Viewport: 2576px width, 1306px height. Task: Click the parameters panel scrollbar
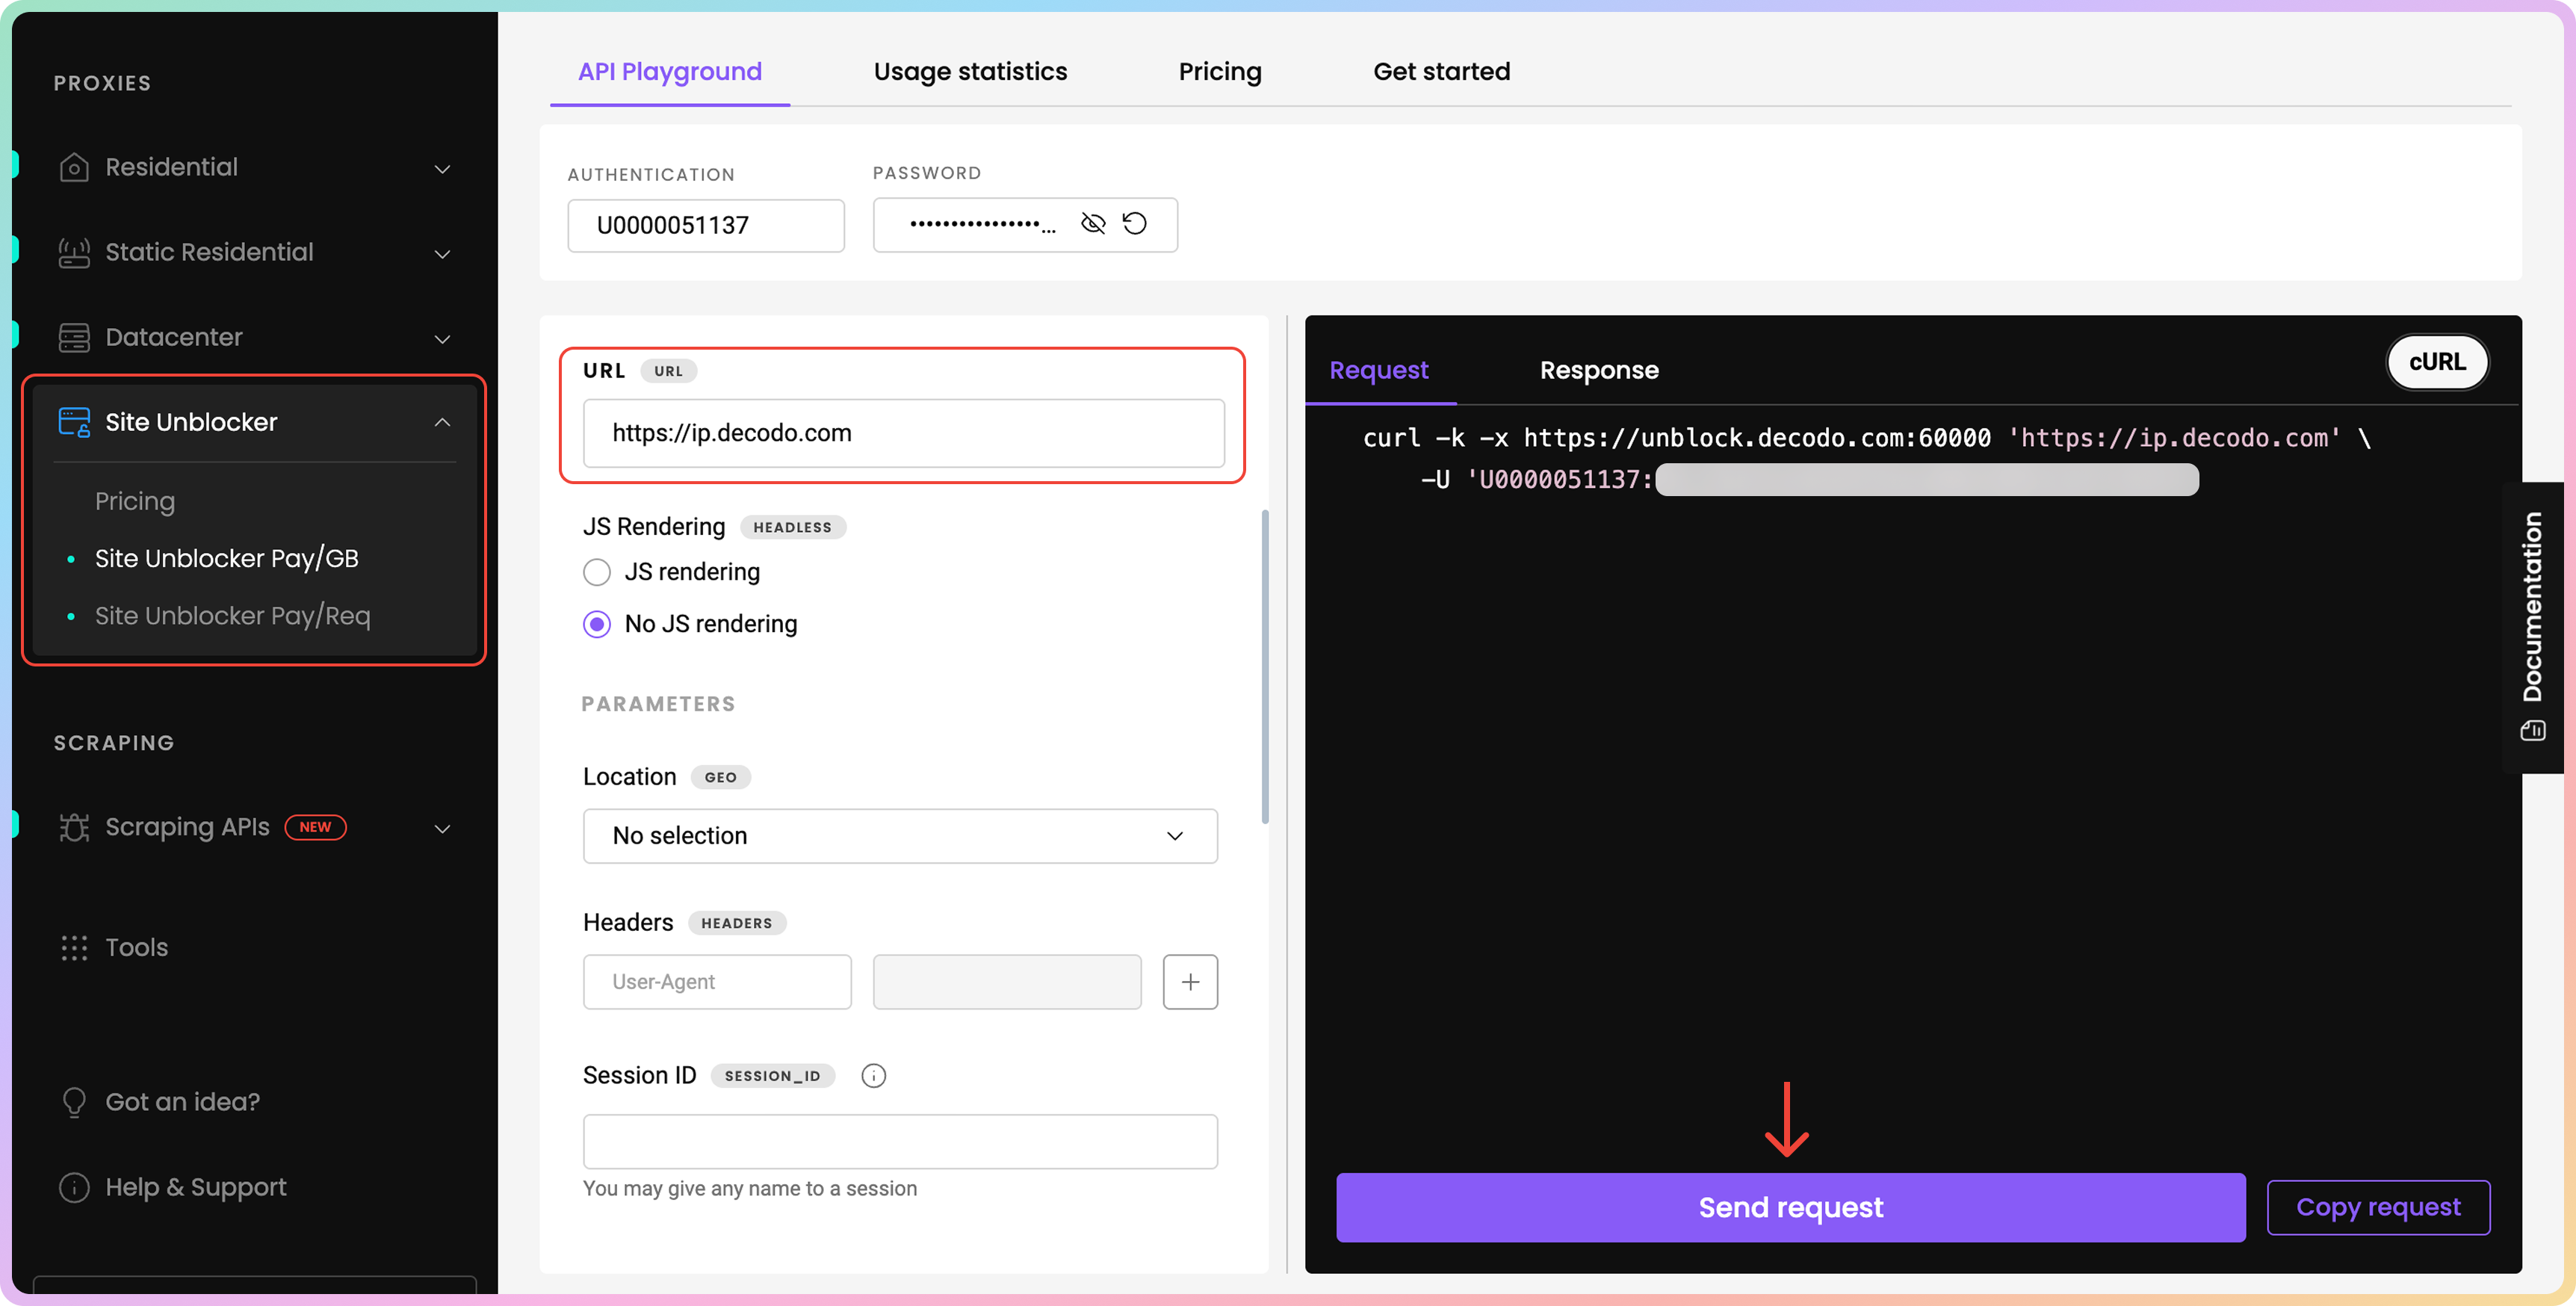(x=1265, y=667)
